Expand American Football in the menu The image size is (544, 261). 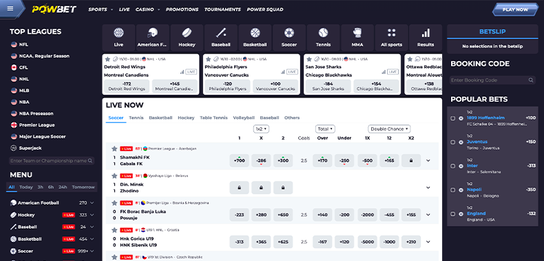tap(92, 203)
